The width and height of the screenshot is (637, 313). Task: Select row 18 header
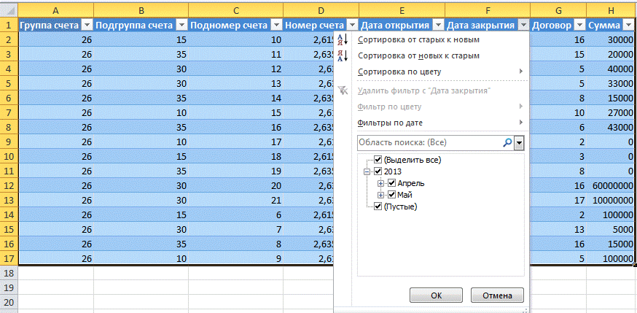coord(9,271)
